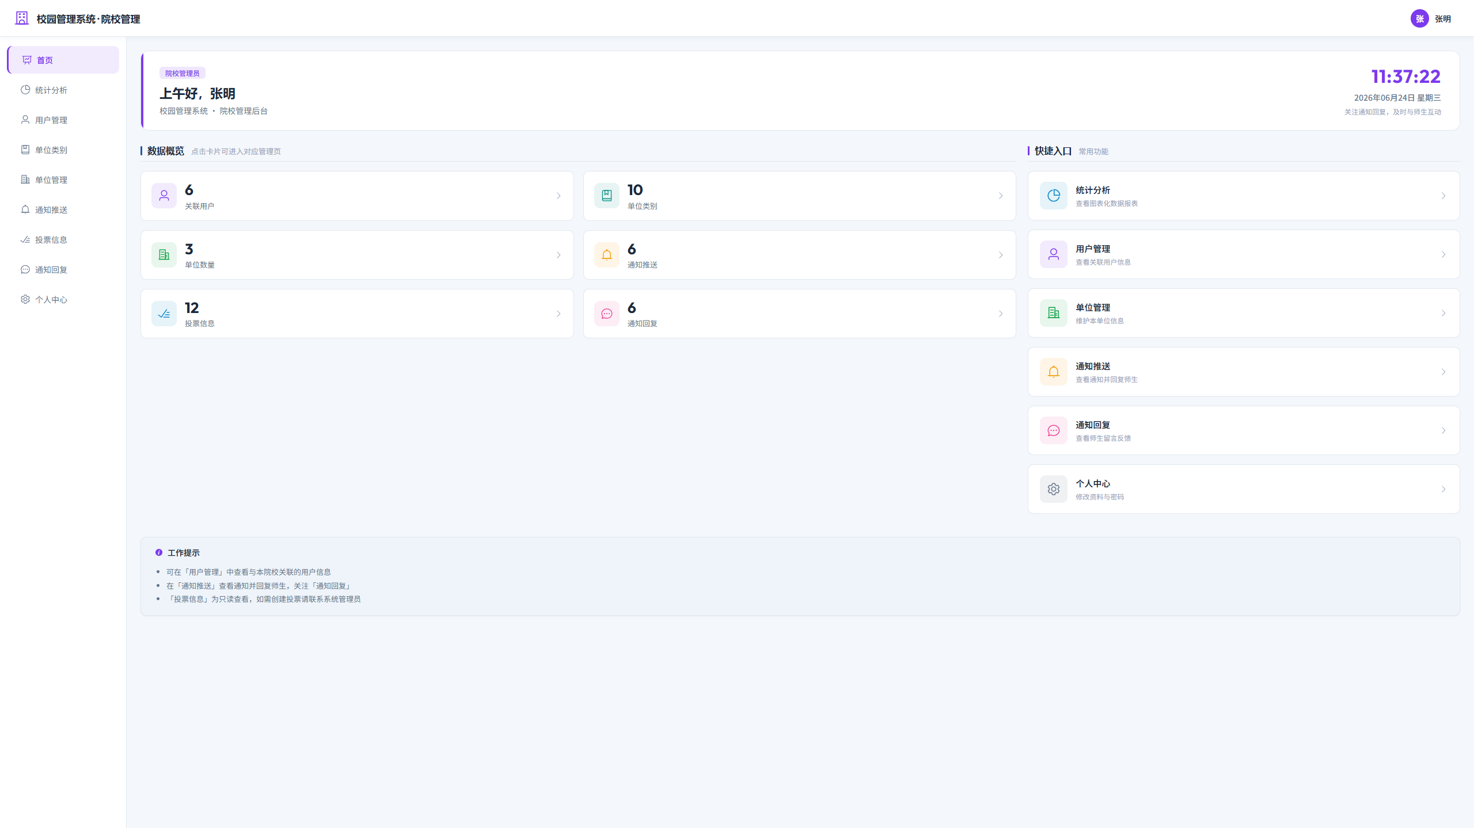This screenshot has height=828, width=1474.
Task: Click the 用户管理 person icon in sidebar
Action: (x=25, y=120)
